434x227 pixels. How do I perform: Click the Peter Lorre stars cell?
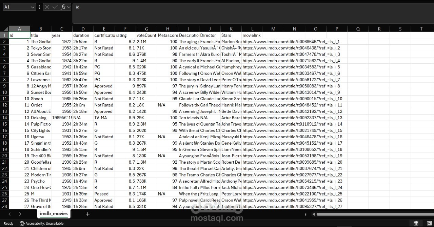point(231,194)
